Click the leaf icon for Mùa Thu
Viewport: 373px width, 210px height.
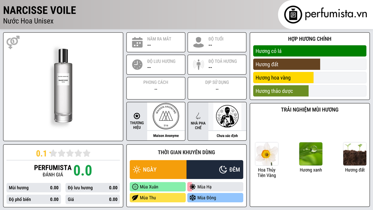(135, 198)
